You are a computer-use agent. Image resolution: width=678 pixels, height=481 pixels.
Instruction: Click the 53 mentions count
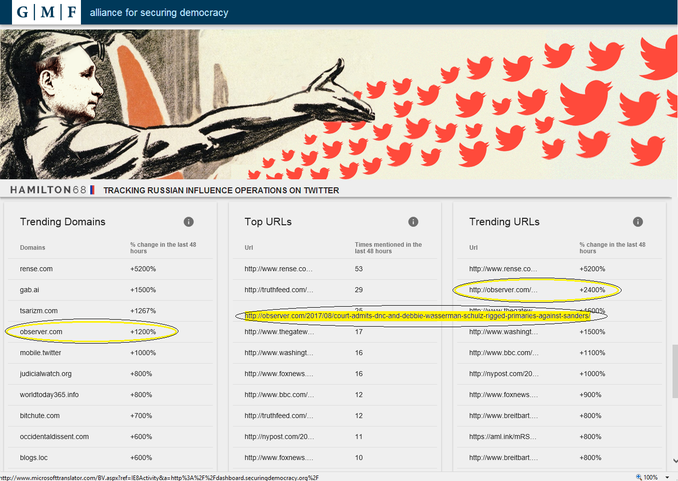coord(359,269)
